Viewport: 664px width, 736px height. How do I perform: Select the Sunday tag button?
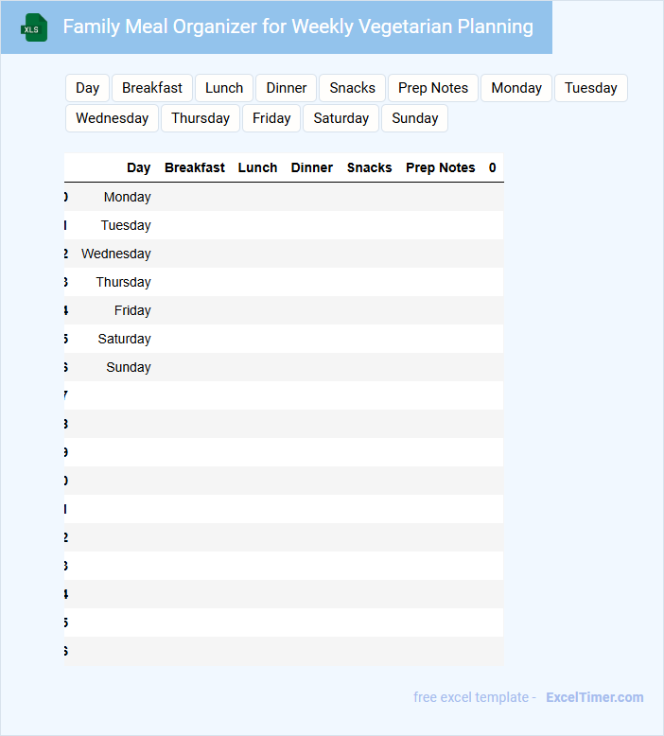pos(415,118)
